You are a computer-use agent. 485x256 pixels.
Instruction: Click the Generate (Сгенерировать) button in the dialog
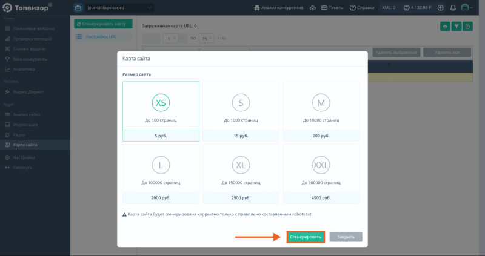click(x=306, y=237)
